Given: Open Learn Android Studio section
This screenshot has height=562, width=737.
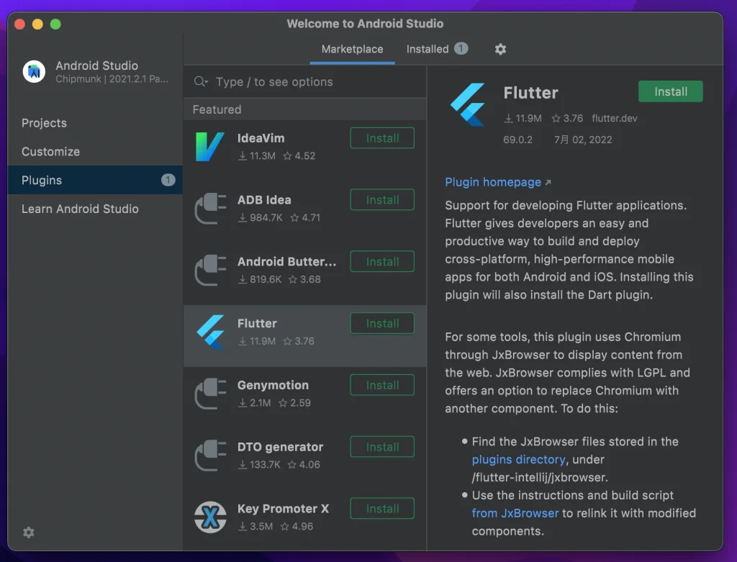Looking at the screenshot, I should click(x=80, y=209).
